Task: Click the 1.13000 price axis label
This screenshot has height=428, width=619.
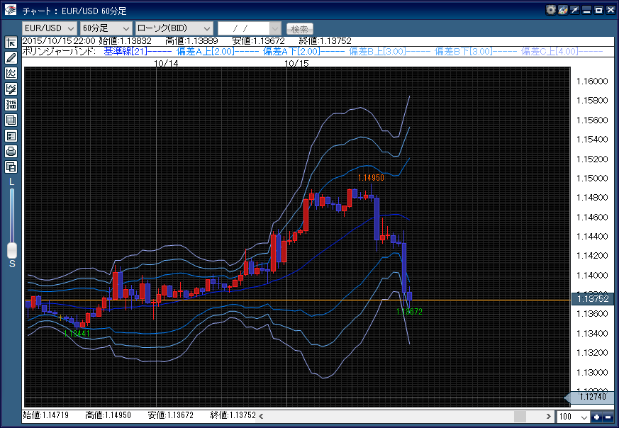Action: [592, 373]
